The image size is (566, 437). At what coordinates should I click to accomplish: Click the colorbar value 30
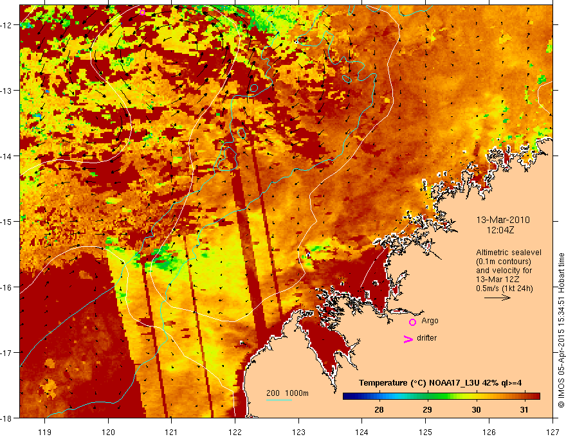pyautogui.click(x=476, y=409)
